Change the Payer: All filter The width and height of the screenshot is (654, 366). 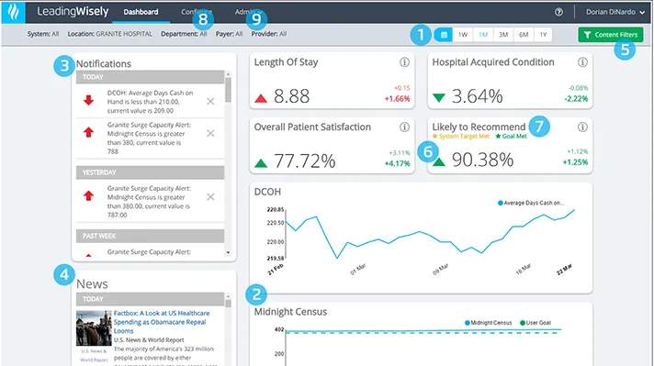229,34
